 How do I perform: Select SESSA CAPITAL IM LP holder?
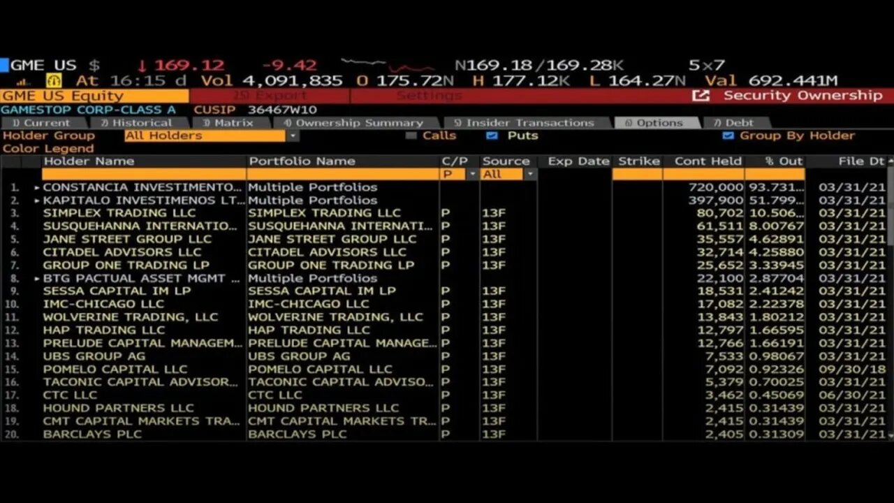(x=117, y=291)
